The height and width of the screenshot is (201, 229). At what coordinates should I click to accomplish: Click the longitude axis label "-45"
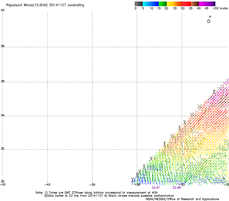coord(3,185)
